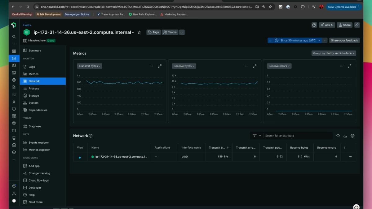The height and width of the screenshot is (209, 372).
Task: Open the Transmit bytes metric dropdown
Action: coord(90,66)
